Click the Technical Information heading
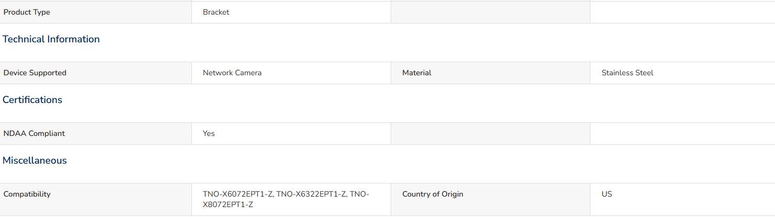775x217 pixels. pos(51,39)
